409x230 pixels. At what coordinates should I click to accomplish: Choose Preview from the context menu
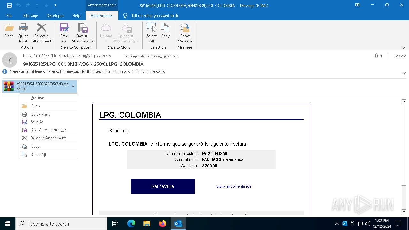click(x=49, y=98)
